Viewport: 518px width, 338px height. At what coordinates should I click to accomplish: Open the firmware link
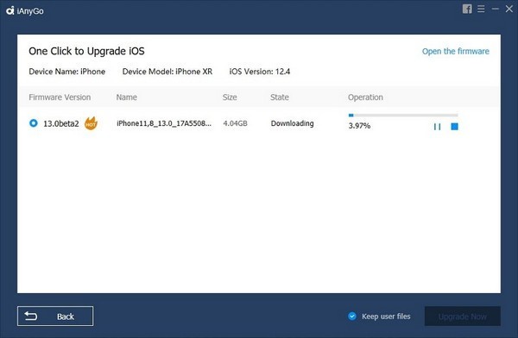pos(456,52)
